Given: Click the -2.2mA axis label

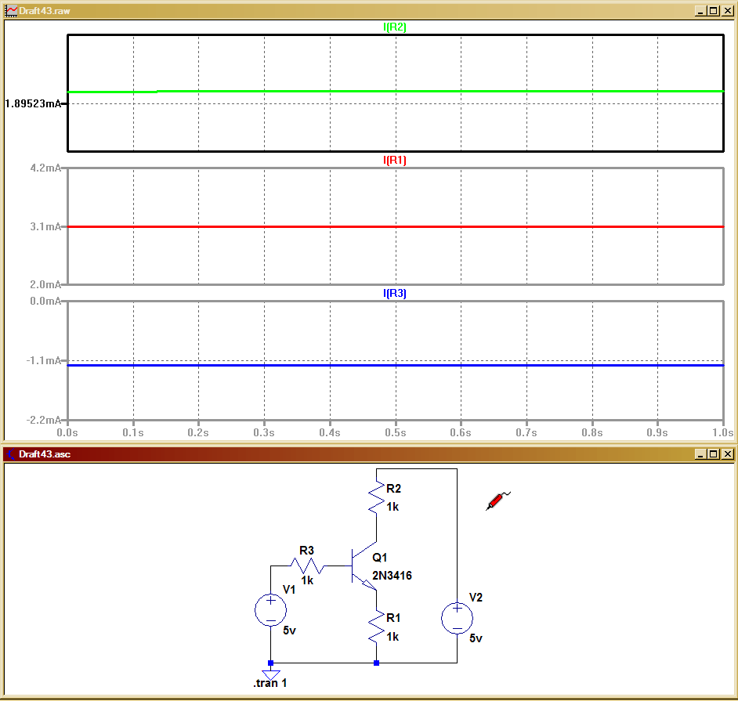Looking at the screenshot, I should click(44, 420).
